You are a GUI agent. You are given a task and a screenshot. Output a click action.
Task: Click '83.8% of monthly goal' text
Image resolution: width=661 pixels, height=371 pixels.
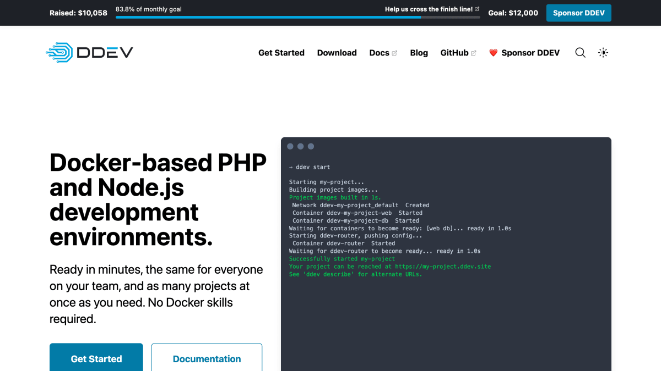pos(149,9)
